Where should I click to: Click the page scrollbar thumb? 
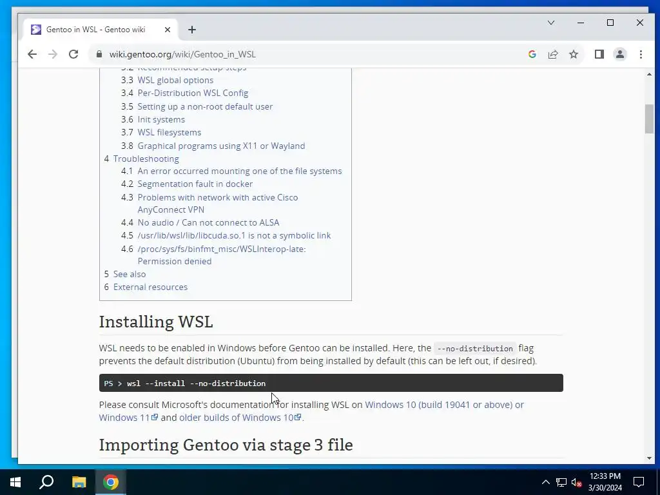pyautogui.click(x=649, y=119)
